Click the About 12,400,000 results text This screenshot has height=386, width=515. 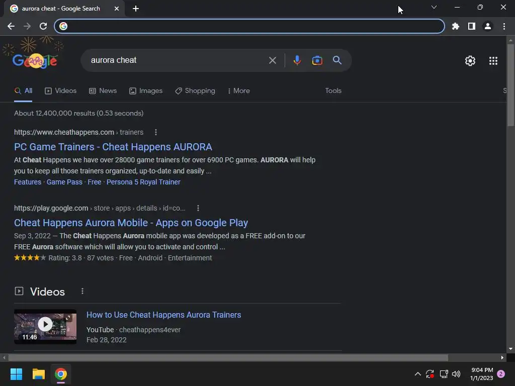point(78,113)
